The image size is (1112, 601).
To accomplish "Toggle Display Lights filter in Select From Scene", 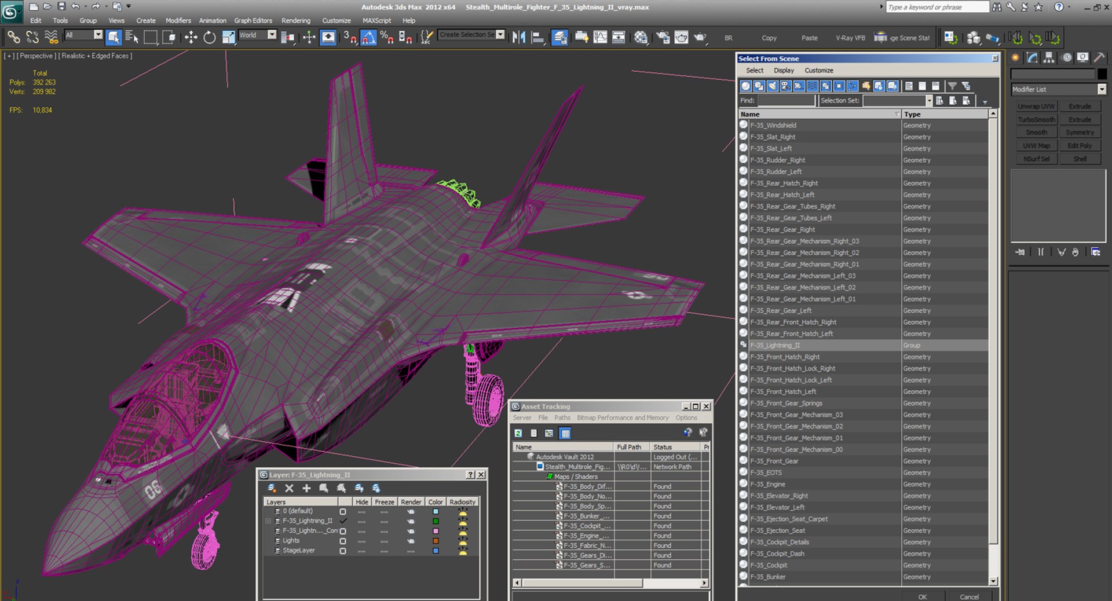I will tap(773, 86).
